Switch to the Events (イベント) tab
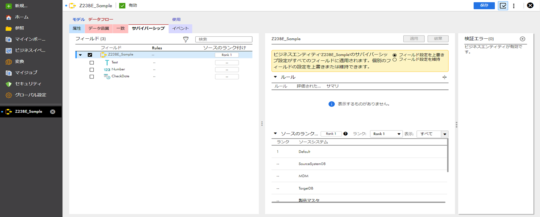Viewport: 540px width, 217px height. (181, 29)
